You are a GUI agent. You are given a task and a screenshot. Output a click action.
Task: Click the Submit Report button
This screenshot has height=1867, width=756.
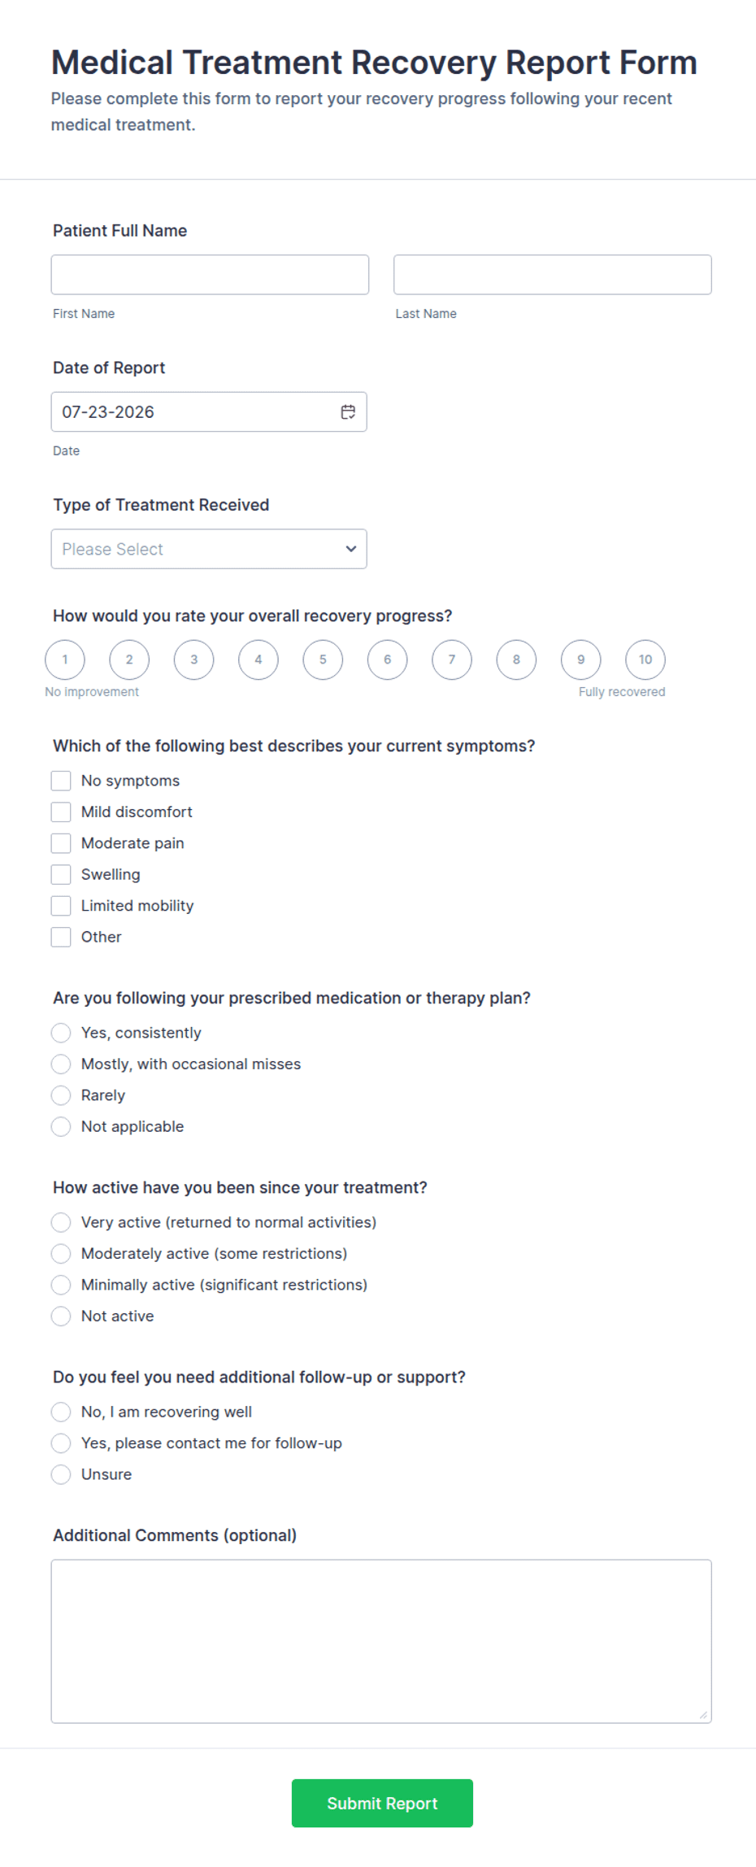[x=382, y=1804]
